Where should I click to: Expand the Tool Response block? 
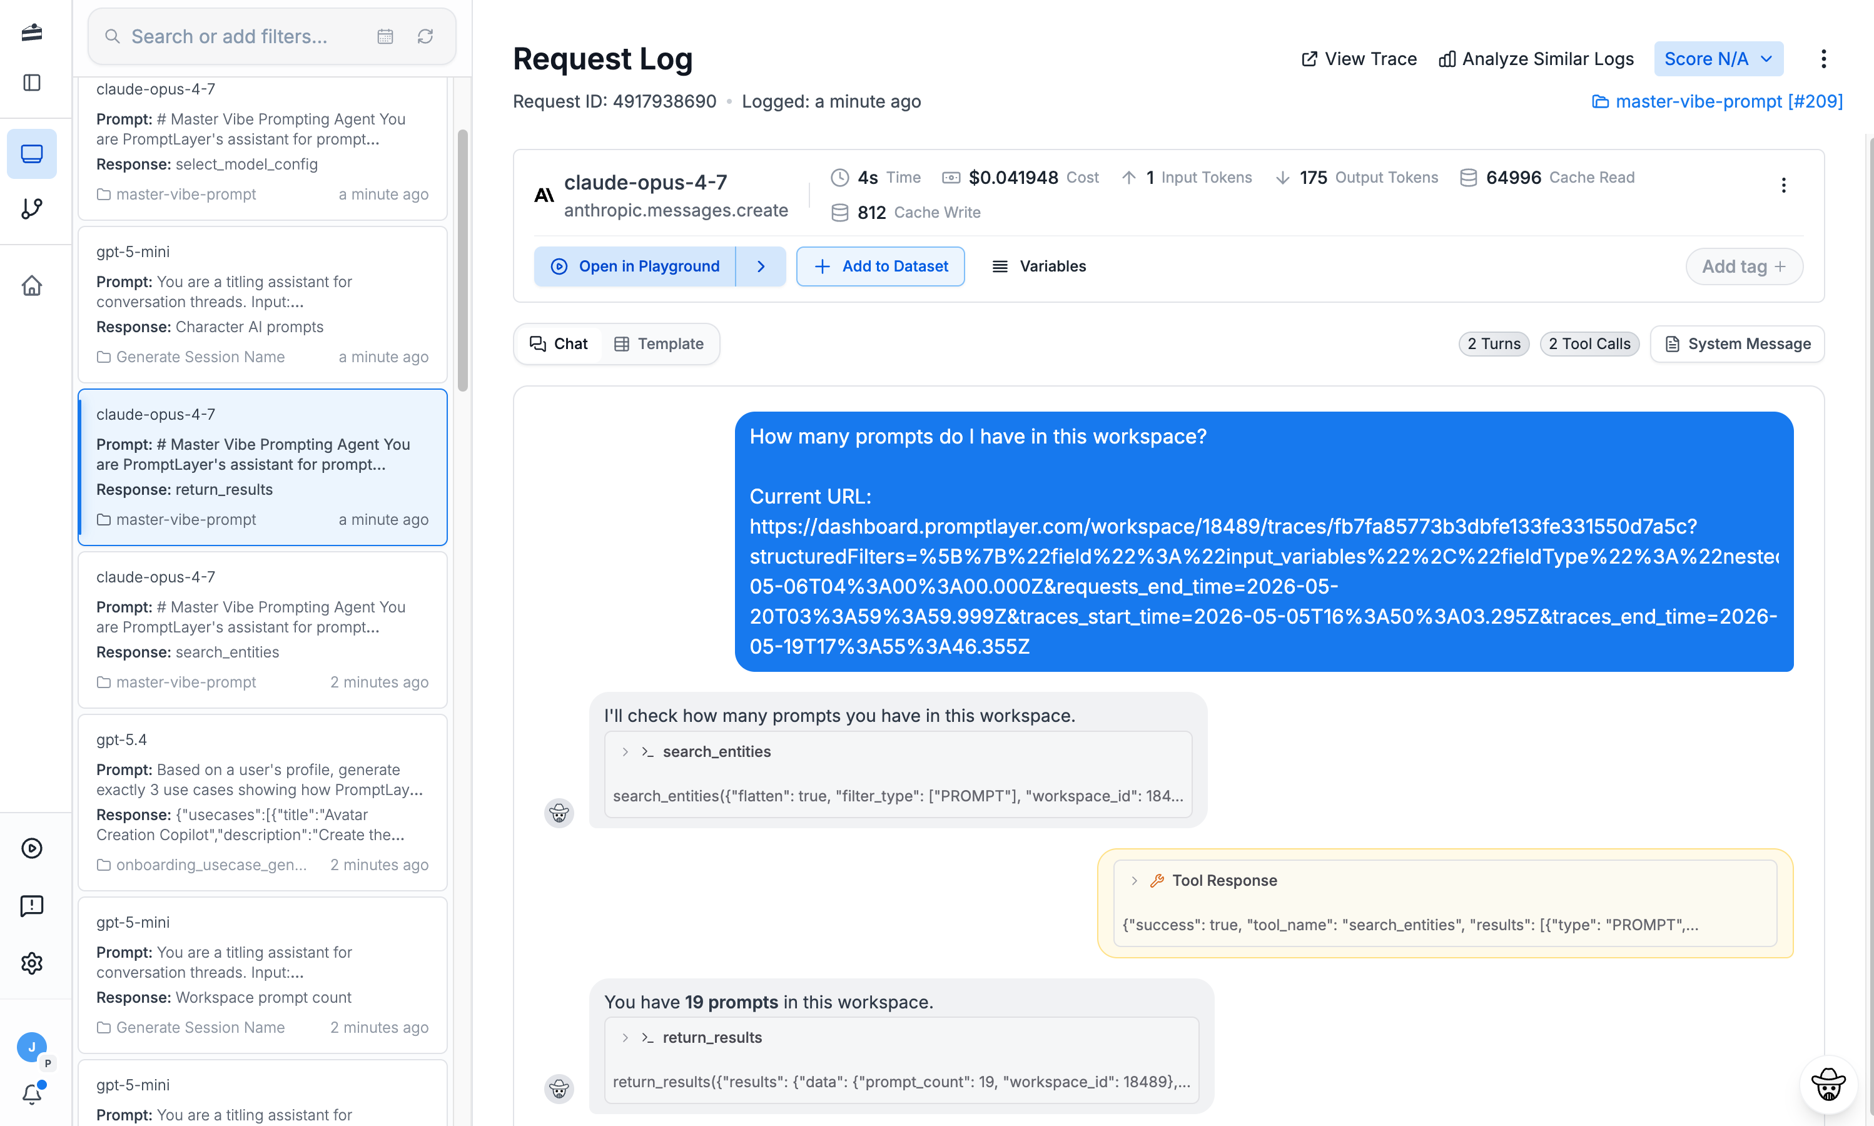click(1134, 880)
